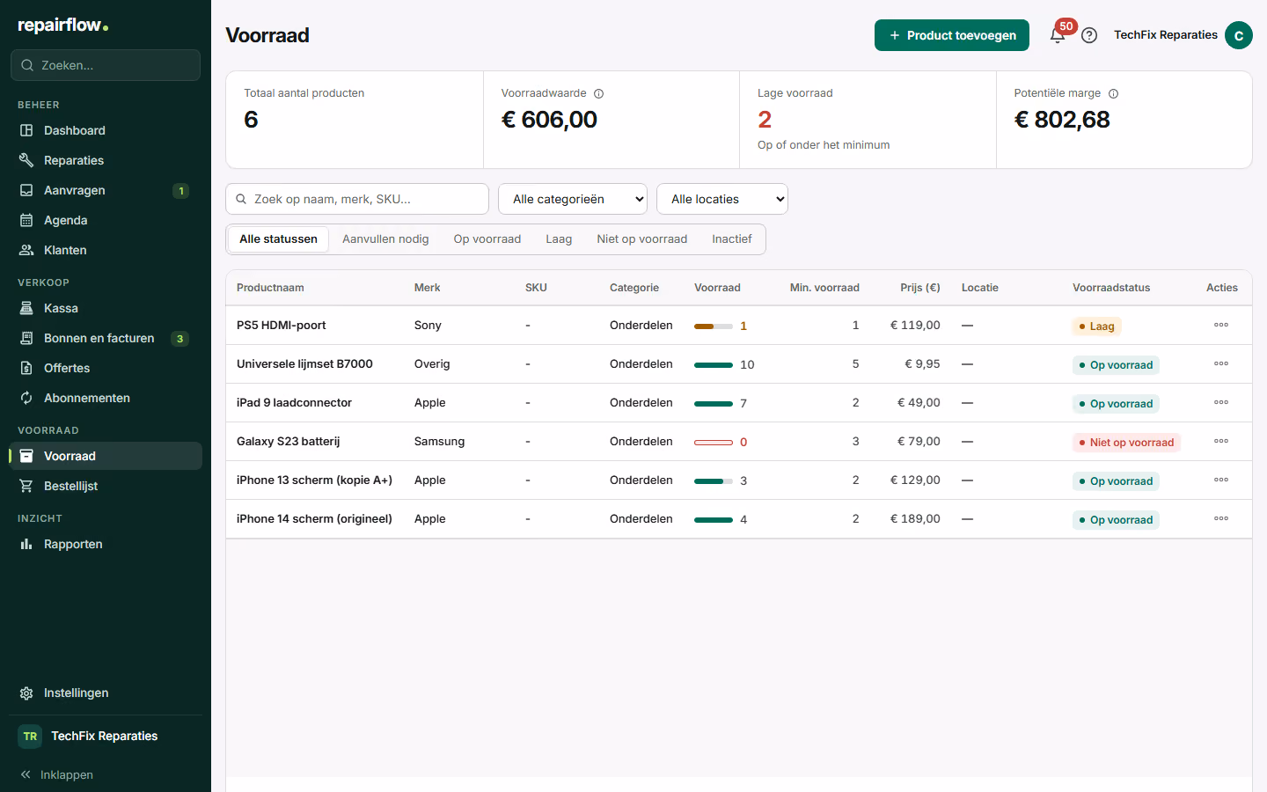Open Agenda in the sidebar
Screen dimensions: 1267x792
point(106,220)
